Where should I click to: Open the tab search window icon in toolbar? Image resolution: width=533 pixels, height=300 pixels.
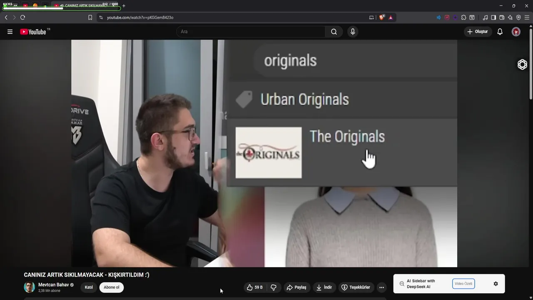point(472,17)
